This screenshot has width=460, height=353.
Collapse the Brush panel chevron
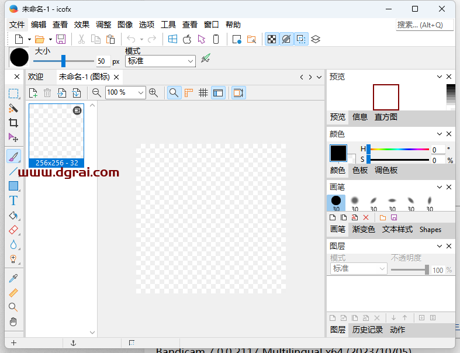(x=440, y=187)
